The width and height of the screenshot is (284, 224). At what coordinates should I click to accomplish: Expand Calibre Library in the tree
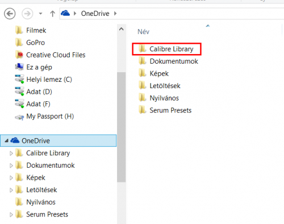11,153
